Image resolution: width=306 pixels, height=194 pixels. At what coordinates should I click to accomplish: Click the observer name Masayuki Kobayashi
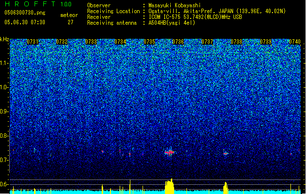pyautogui.click(x=175, y=5)
